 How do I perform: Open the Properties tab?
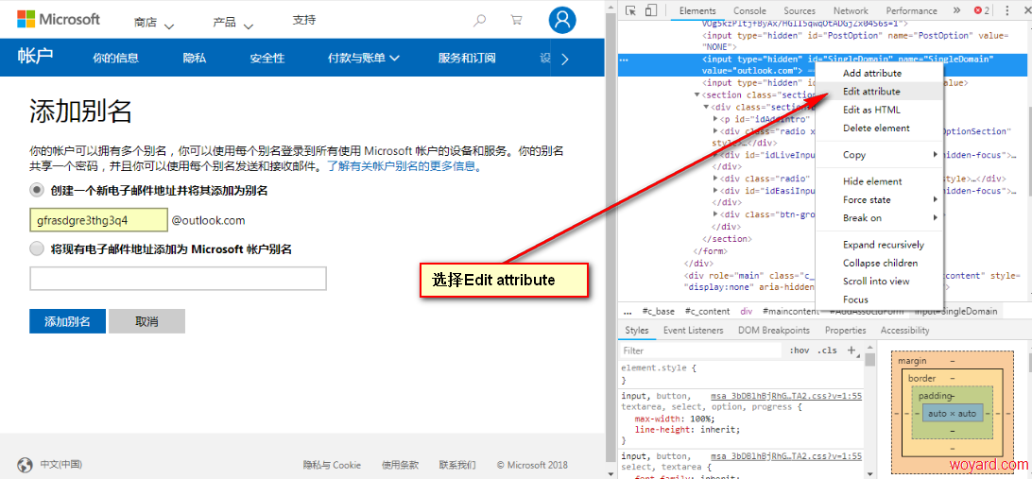click(x=845, y=331)
